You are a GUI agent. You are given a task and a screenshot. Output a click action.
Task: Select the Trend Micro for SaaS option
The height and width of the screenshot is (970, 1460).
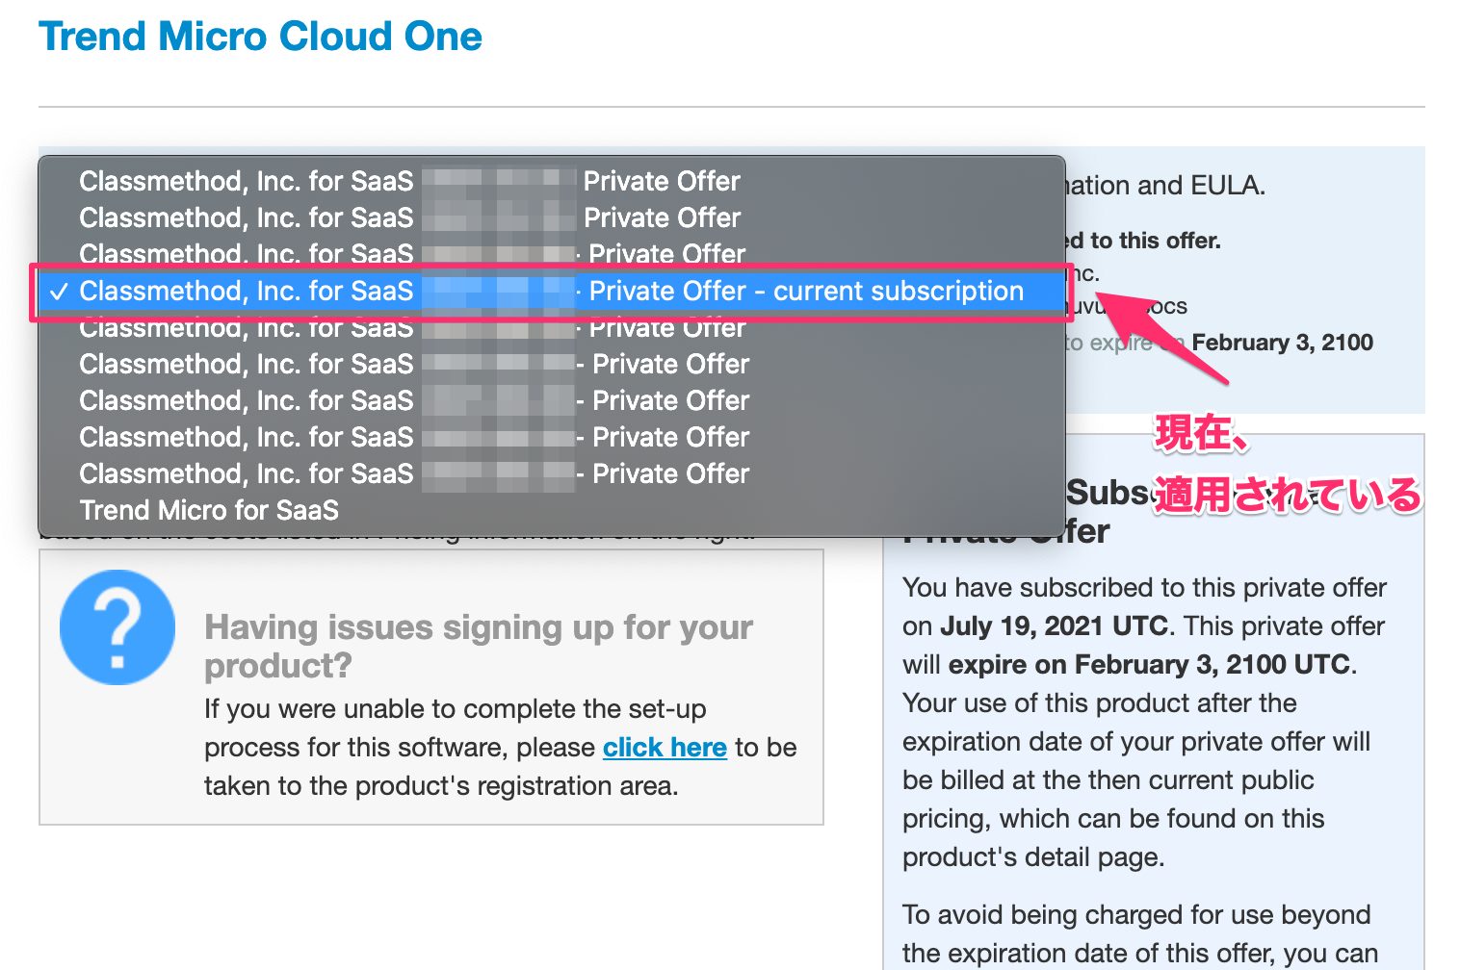[209, 510]
